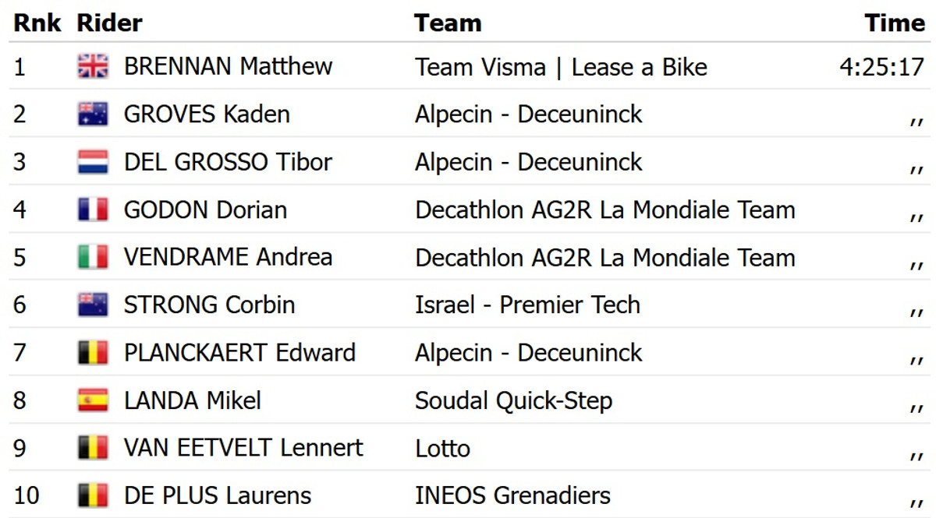The width and height of the screenshot is (936, 518).
Task: Click the French flag next to Godon
Action: [93, 210]
